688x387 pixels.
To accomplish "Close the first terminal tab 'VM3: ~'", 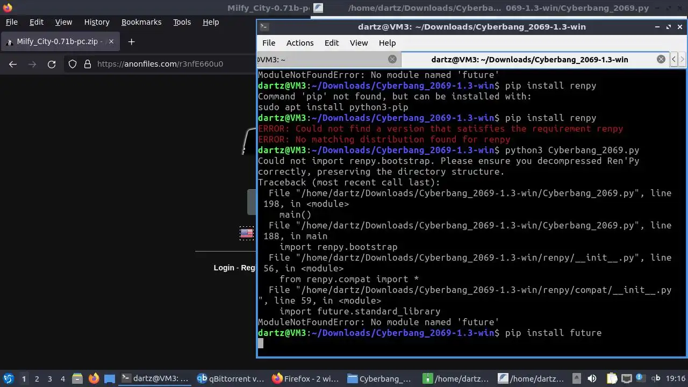I will 392,59.
